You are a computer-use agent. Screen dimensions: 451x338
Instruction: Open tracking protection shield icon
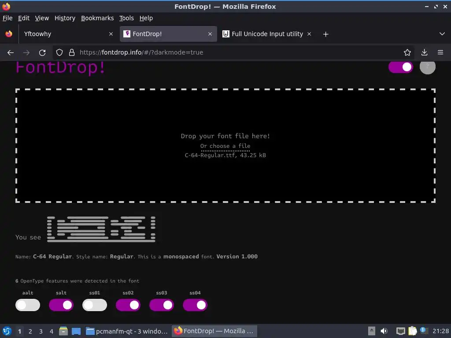pos(59,53)
